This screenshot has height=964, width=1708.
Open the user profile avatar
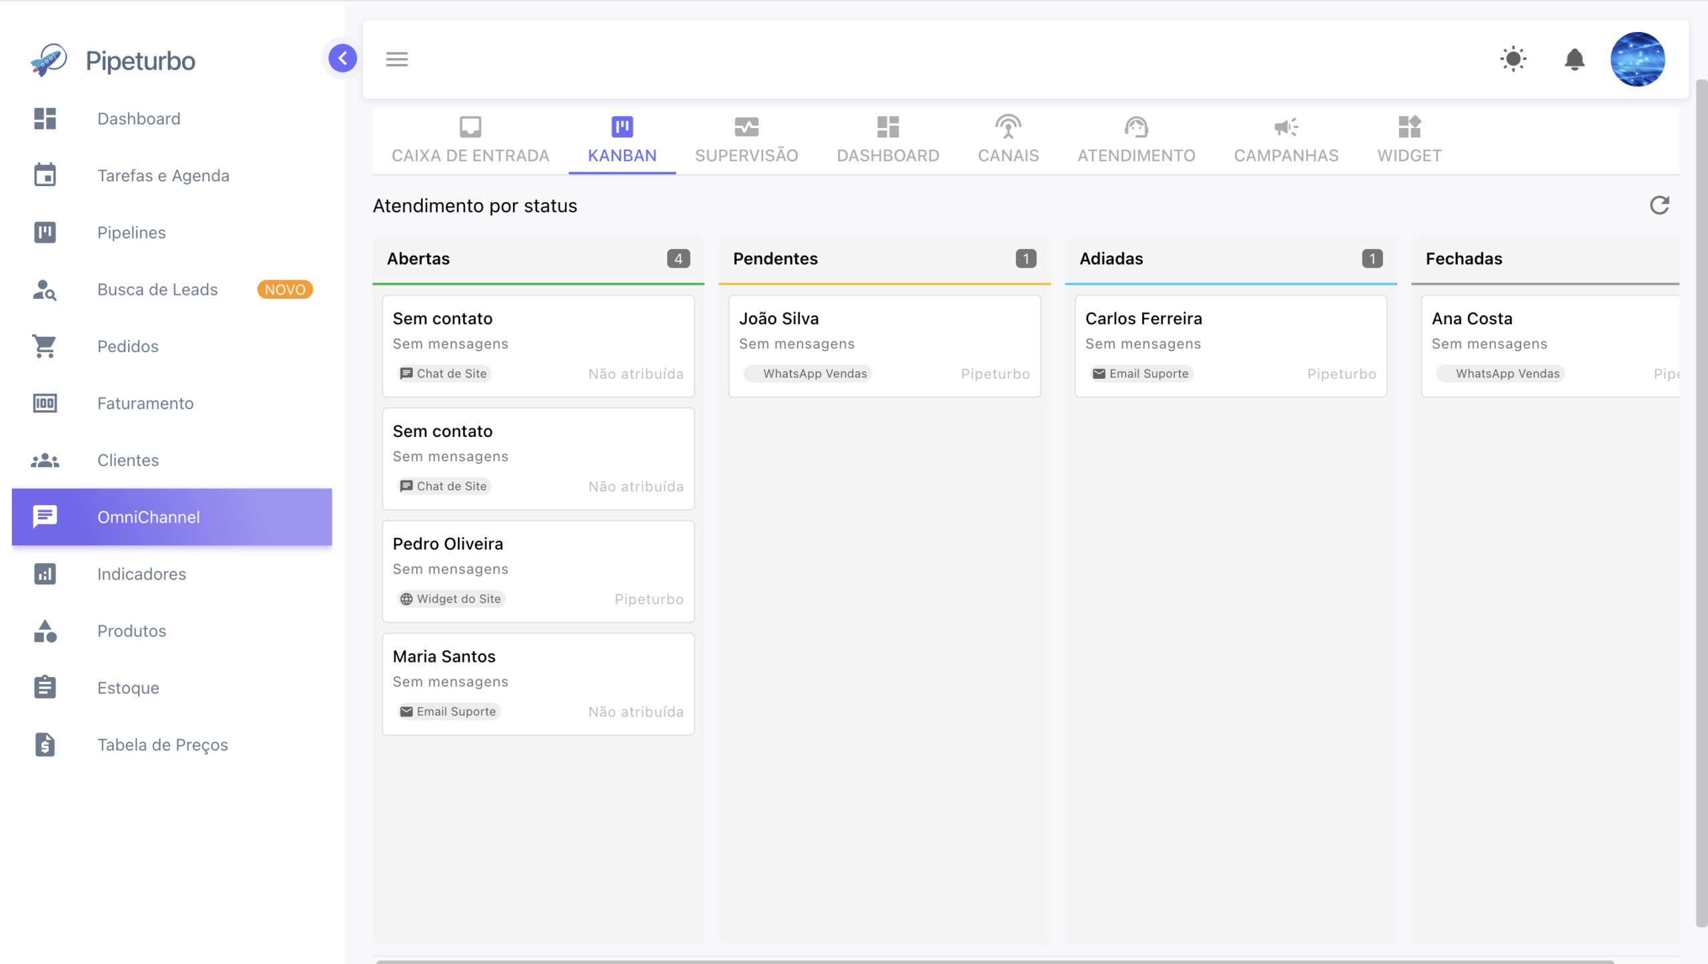tap(1638, 59)
